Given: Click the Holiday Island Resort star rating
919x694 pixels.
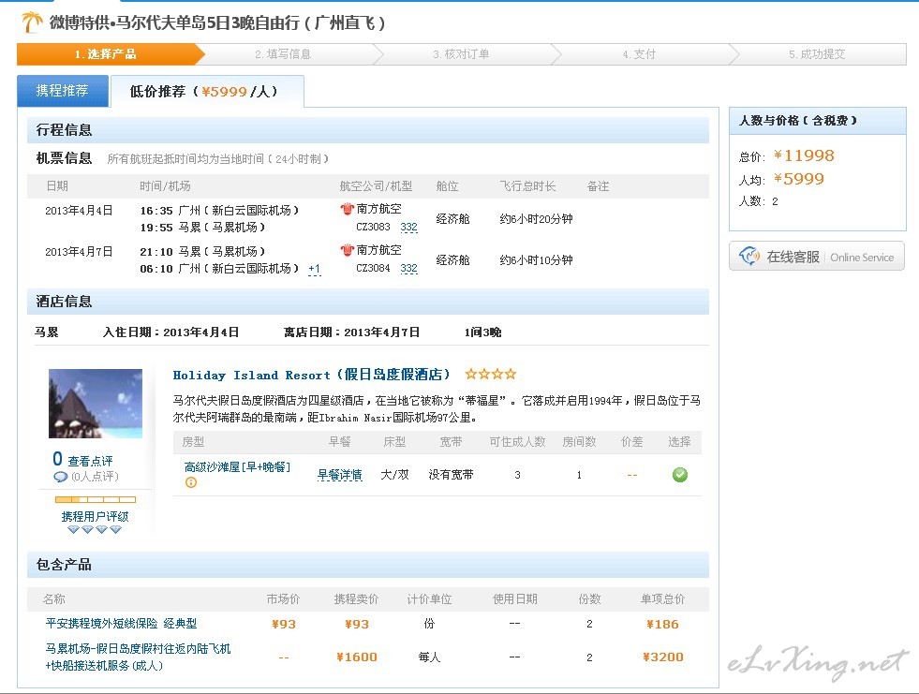Looking at the screenshot, I should pos(491,374).
